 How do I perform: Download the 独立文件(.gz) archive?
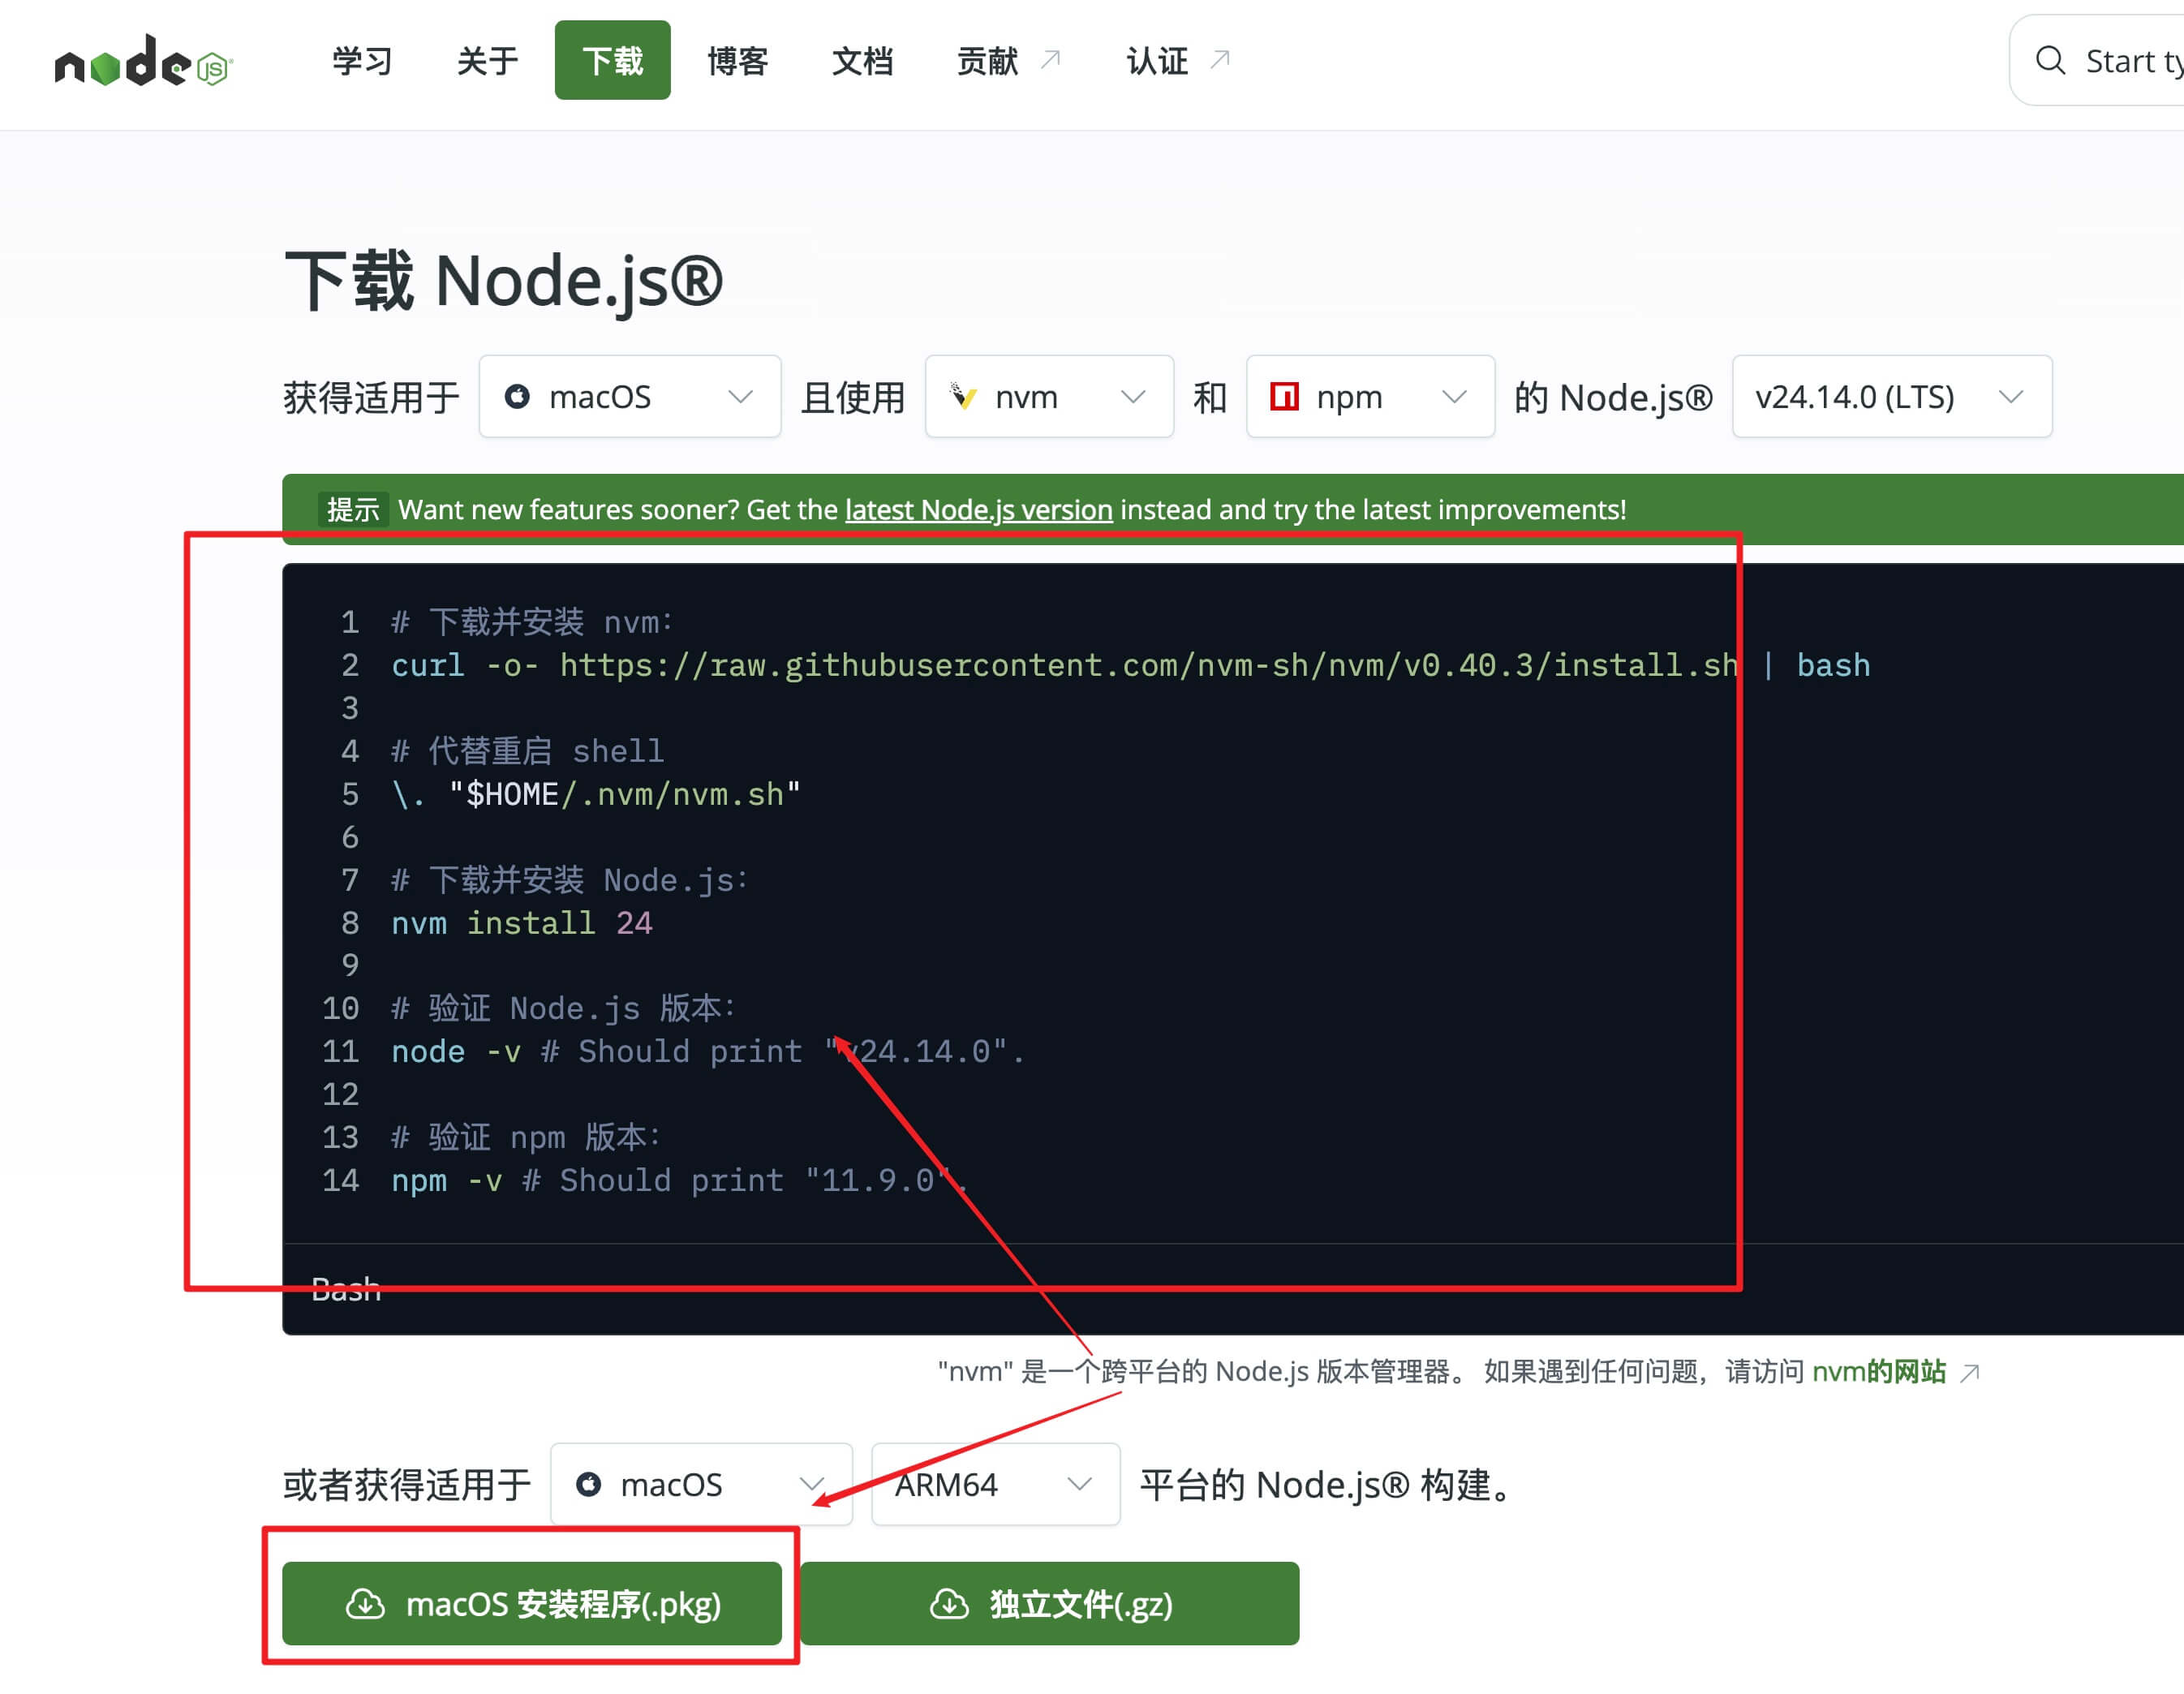1049,1604
